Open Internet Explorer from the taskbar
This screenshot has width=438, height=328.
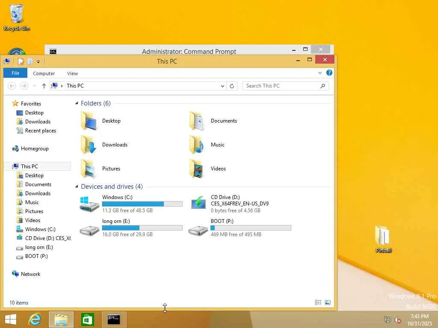[x=35, y=319]
